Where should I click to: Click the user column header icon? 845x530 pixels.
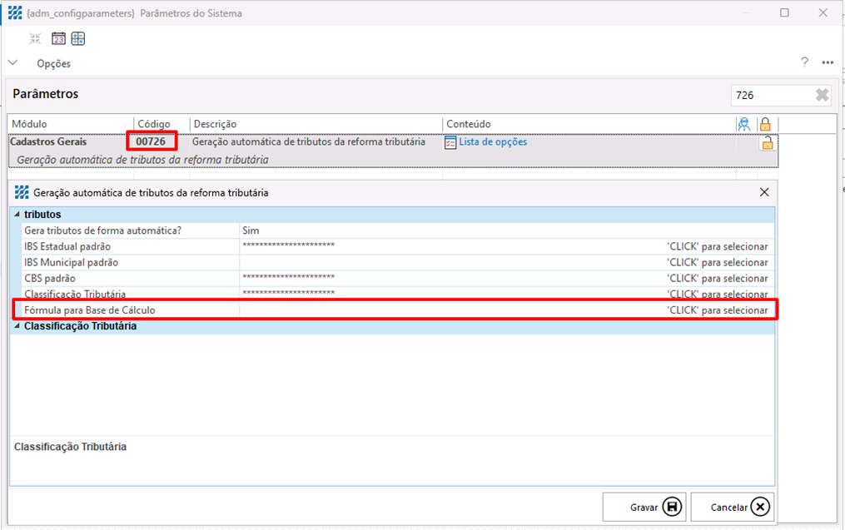tap(743, 124)
